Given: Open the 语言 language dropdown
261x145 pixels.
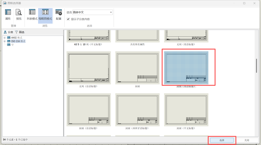Looking at the screenshot, I should [111, 12].
